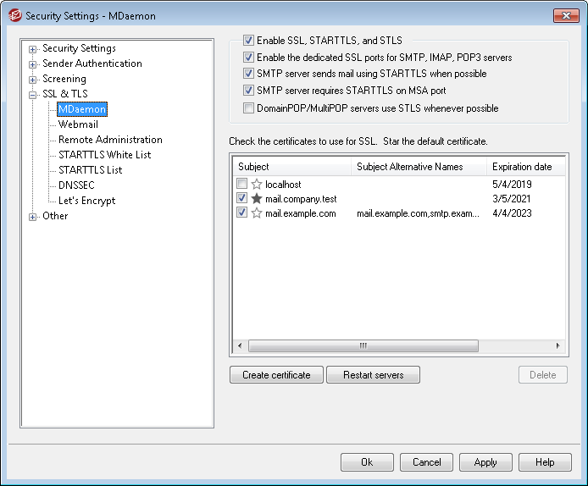Expand the Sender Authentication tree node

tap(33, 64)
